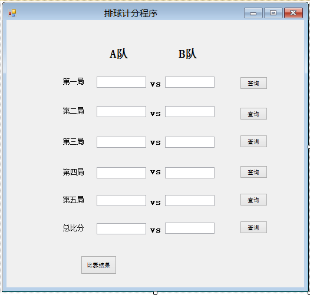Query the 总比分 total score
Viewport: 310px width, 295px height.
point(253,227)
